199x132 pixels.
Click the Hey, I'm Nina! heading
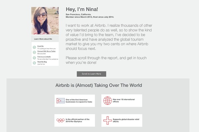click(x=82, y=9)
